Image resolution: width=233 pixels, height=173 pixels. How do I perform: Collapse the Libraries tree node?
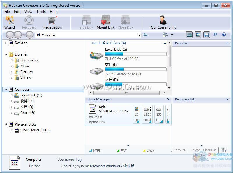6,54
